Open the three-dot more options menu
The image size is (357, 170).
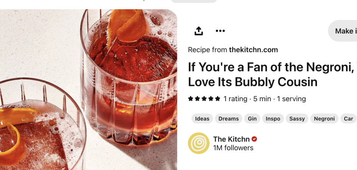pos(220,31)
